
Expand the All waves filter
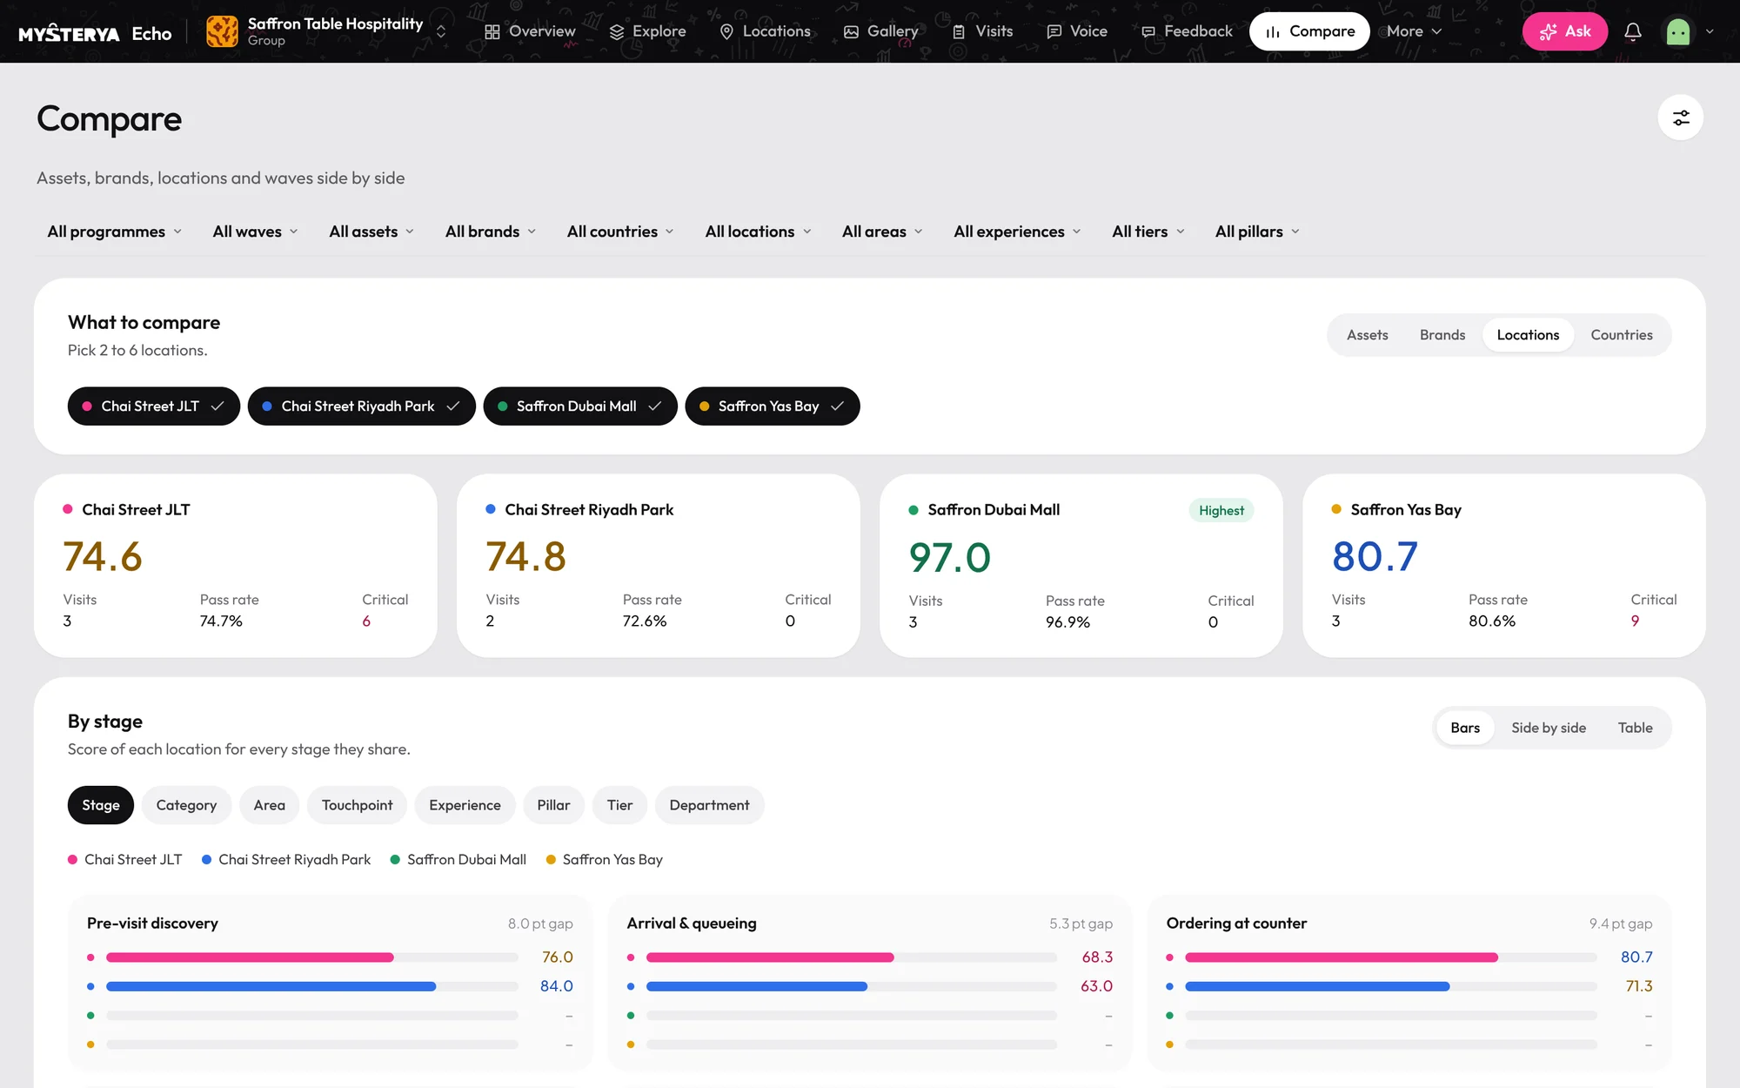(256, 232)
